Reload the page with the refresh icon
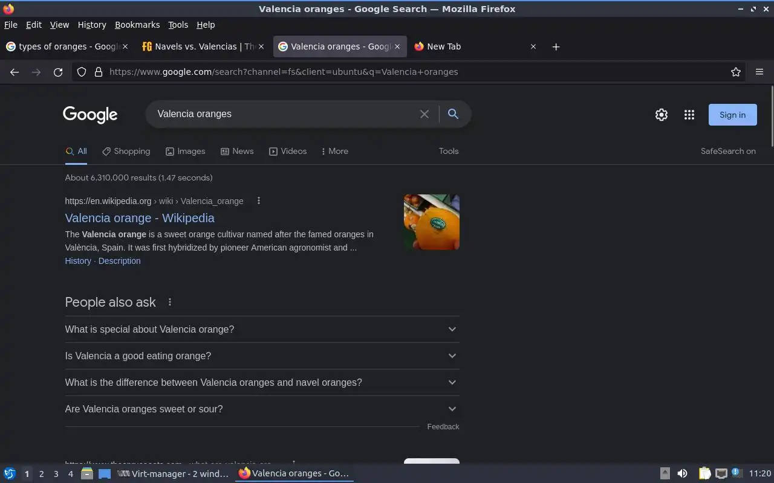The image size is (774, 483). click(x=58, y=72)
